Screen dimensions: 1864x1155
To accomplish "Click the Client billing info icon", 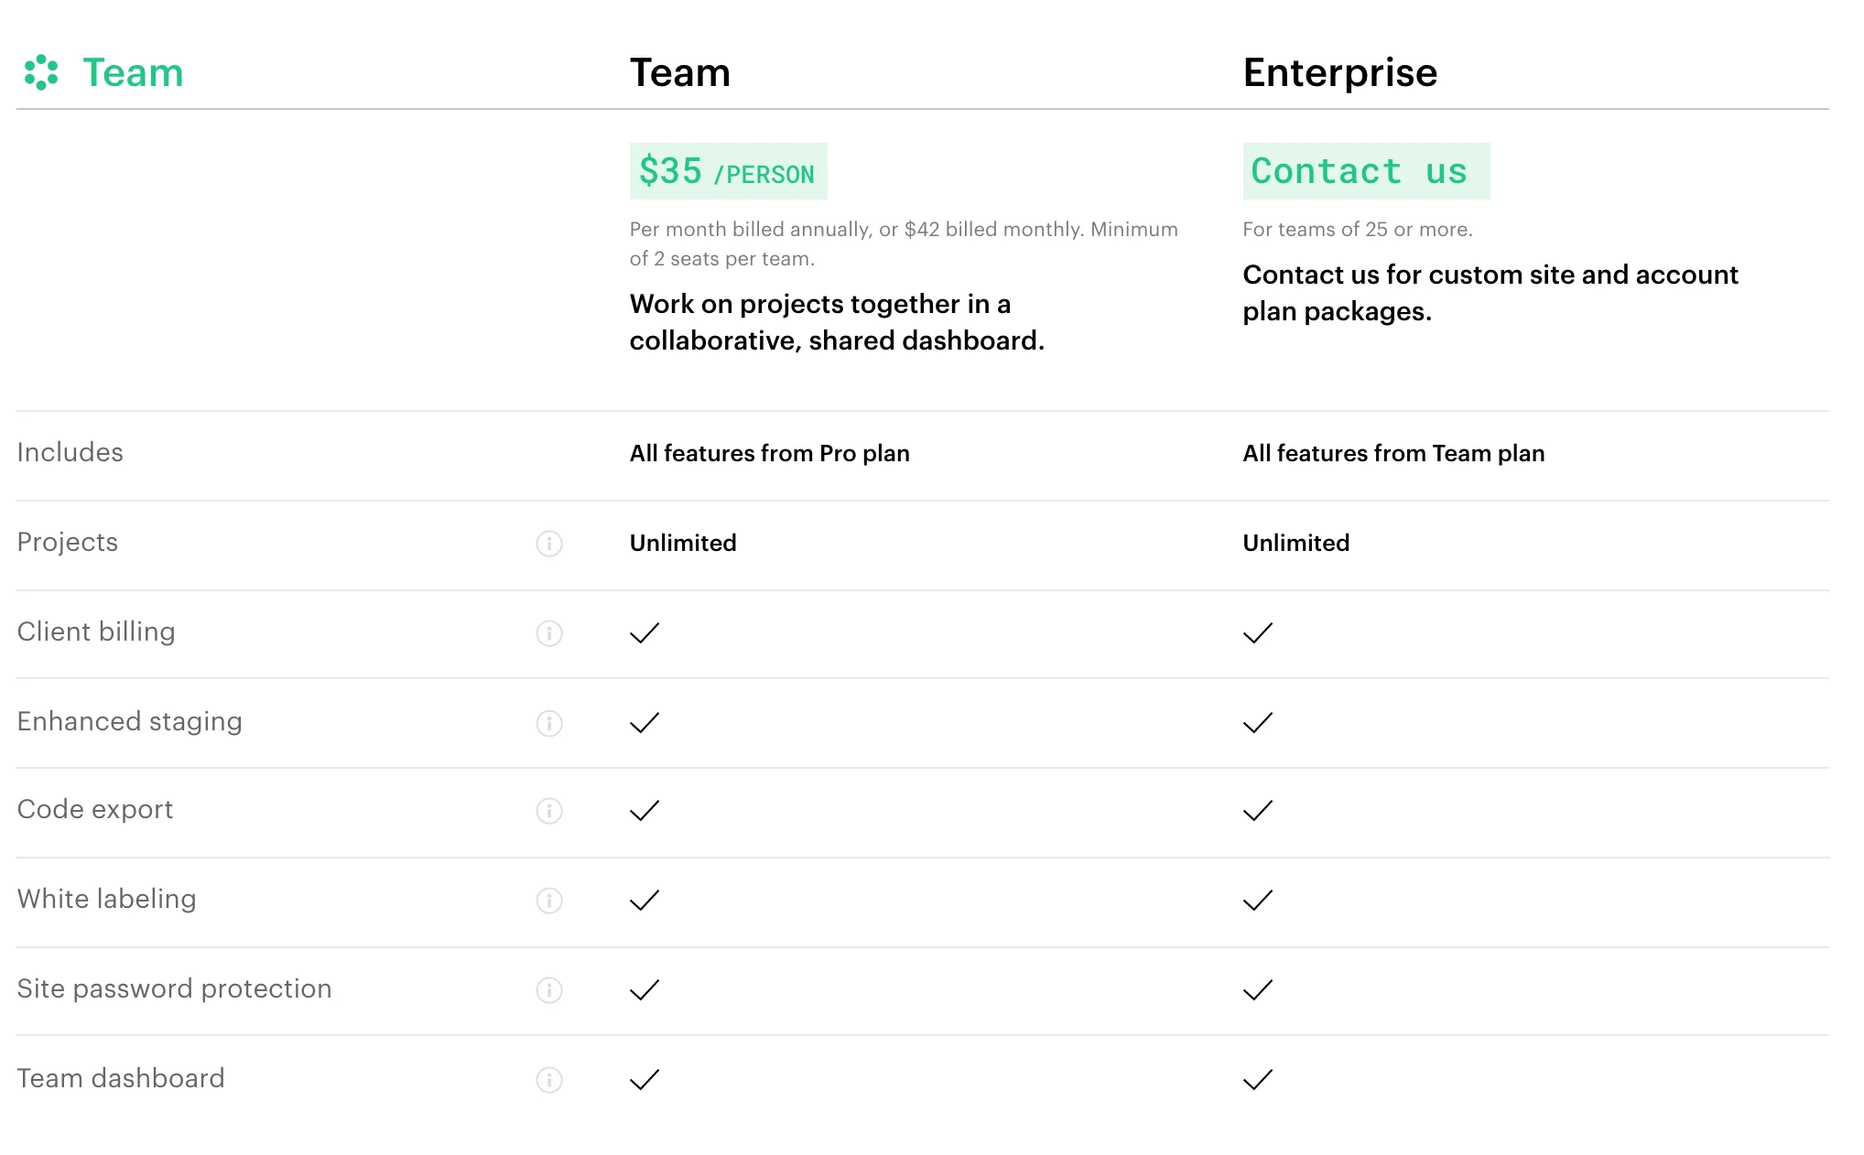I will [x=549, y=633].
